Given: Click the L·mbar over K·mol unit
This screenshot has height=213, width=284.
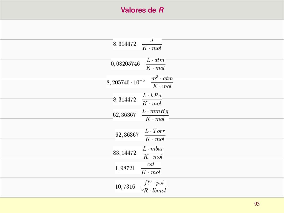Looking at the screenshot, I should pyautogui.click(x=153, y=153).
